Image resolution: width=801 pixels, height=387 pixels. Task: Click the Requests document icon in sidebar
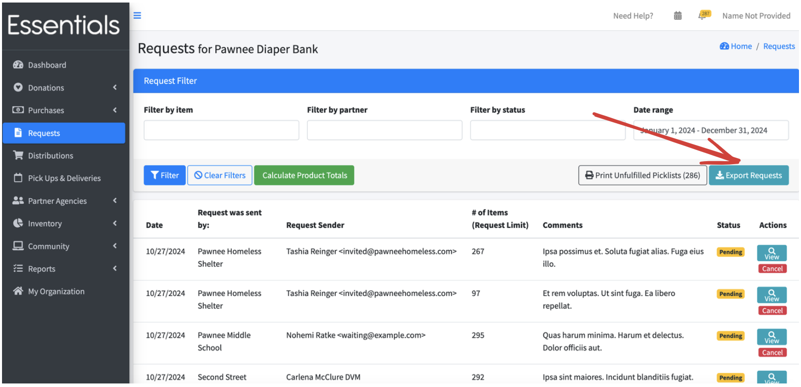[18, 132]
